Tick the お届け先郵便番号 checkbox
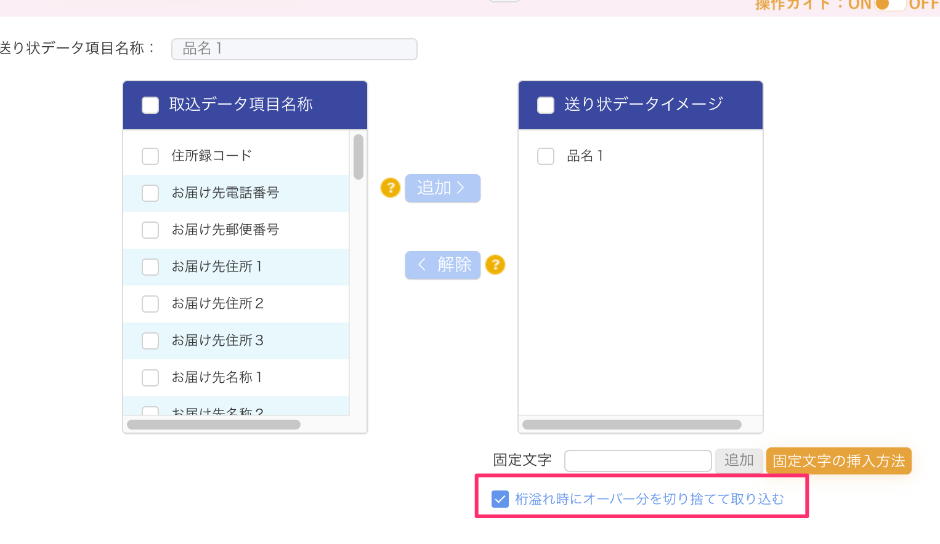940x544 pixels. pyautogui.click(x=150, y=230)
